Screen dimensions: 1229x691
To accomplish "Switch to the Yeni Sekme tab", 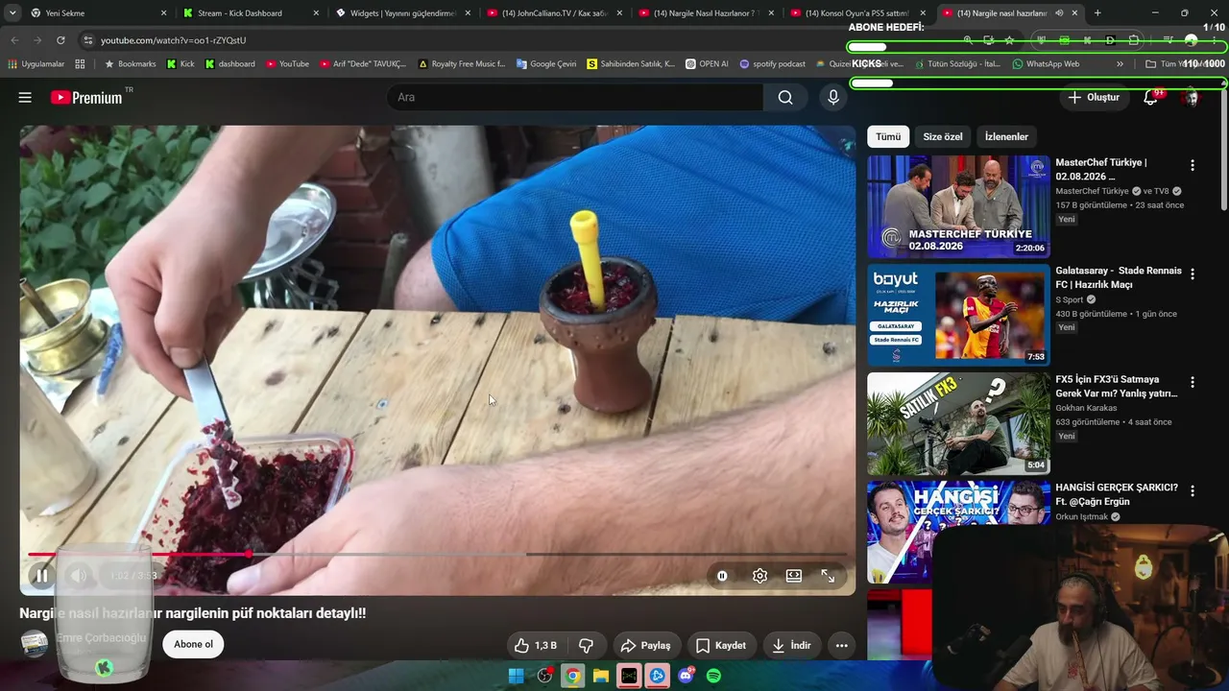I will pos(98,13).
